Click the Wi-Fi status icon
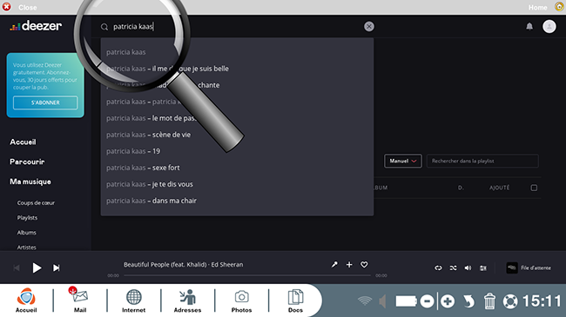566x317 pixels. click(365, 300)
